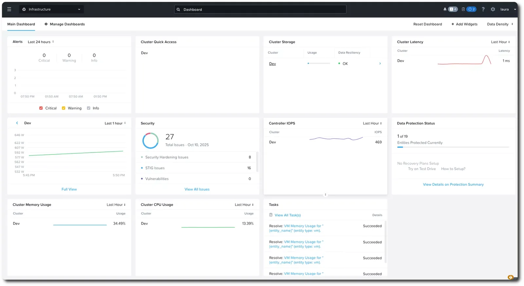Open the Manage Dashboards tab
524x286 pixels.
tap(65, 24)
